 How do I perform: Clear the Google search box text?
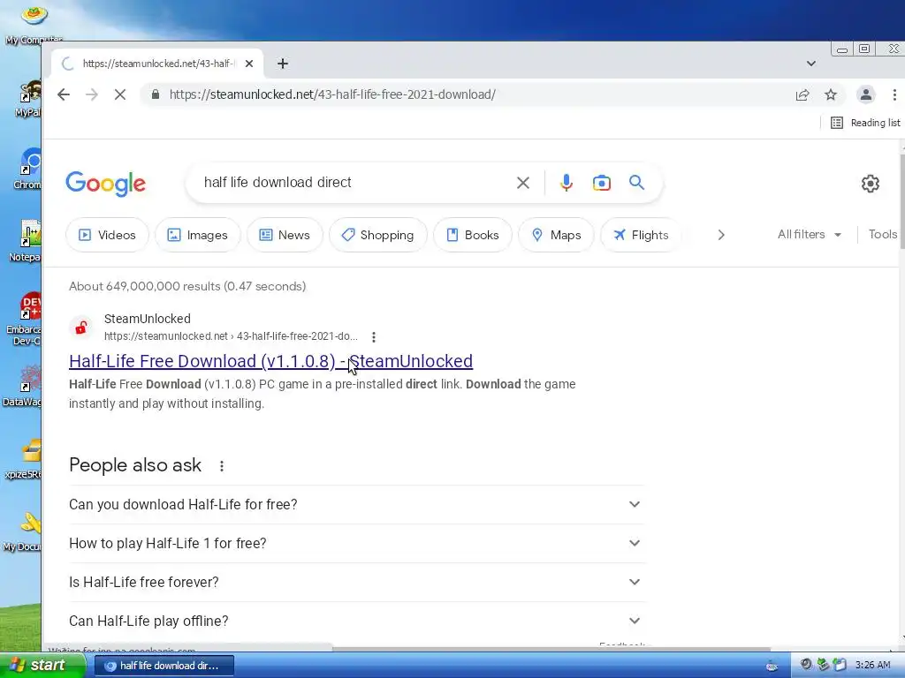tap(523, 183)
